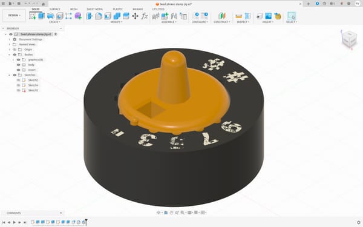Switch to the PLASTIC tab
363x227 pixels.
[x=117, y=9]
